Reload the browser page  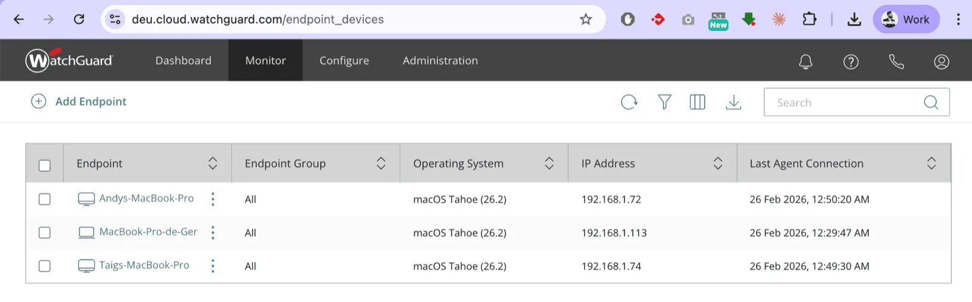click(79, 19)
